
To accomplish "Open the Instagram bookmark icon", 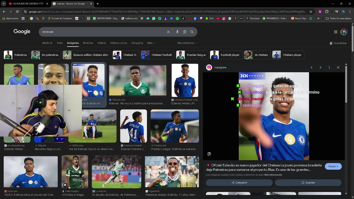I will 224,19.
